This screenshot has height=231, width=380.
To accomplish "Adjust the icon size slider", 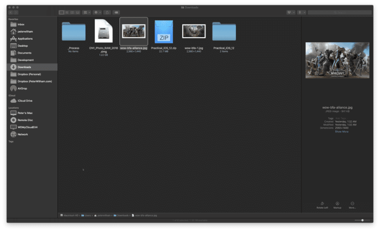I will tap(362, 220).
